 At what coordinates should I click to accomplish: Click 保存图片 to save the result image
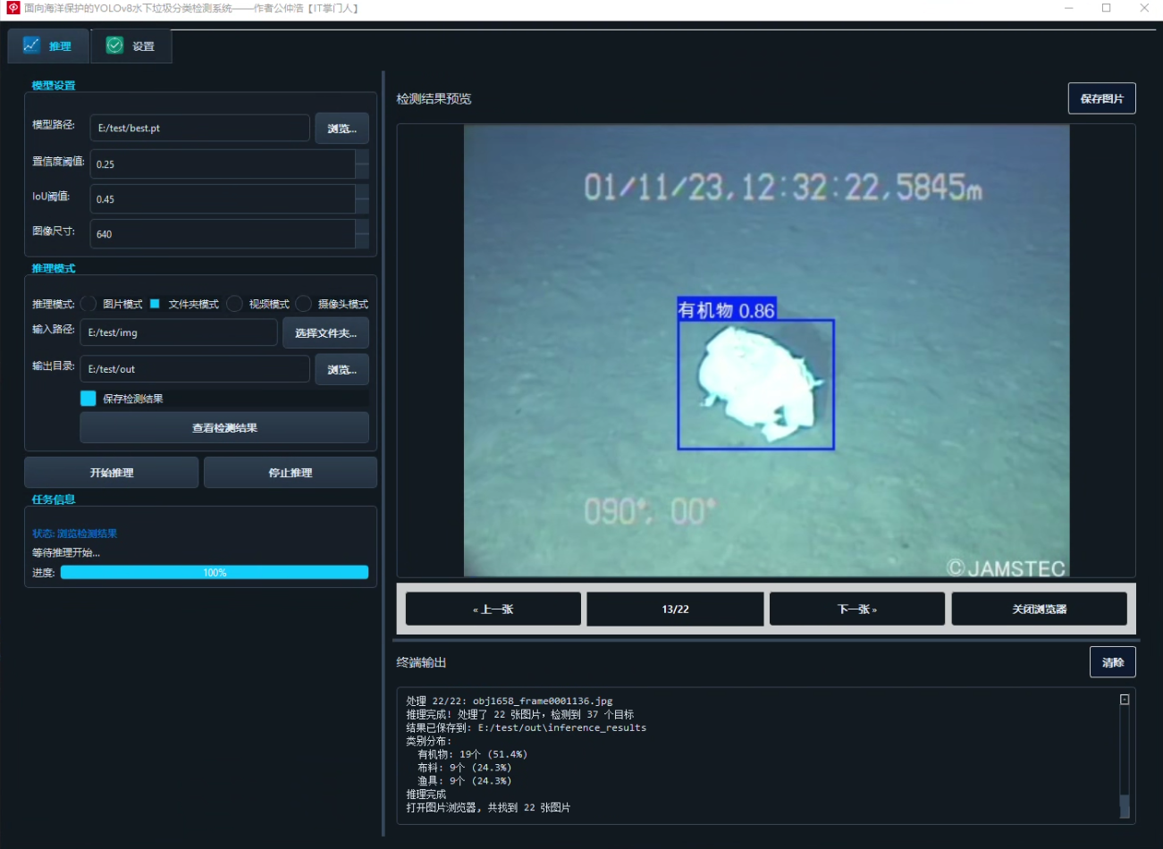(x=1101, y=98)
